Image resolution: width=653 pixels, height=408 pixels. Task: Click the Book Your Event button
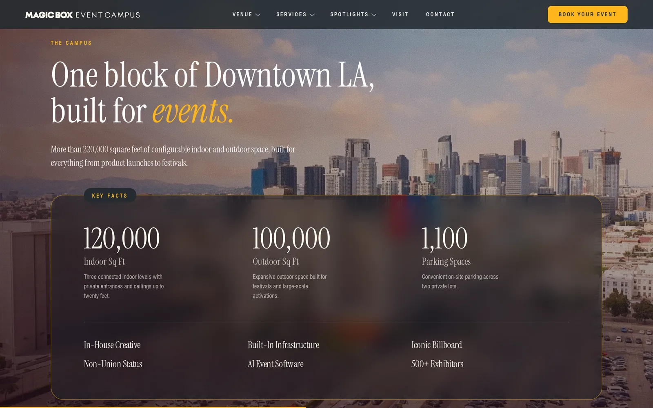pos(587,15)
